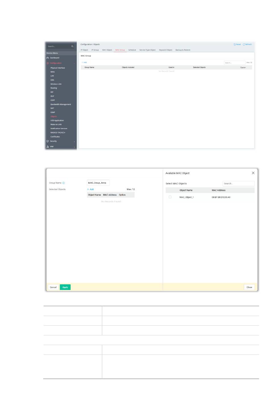The width and height of the screenshot is (270, 398).
Task: Edit the Group Name field MAC_Group_Anna
Action: pos(98,183)
